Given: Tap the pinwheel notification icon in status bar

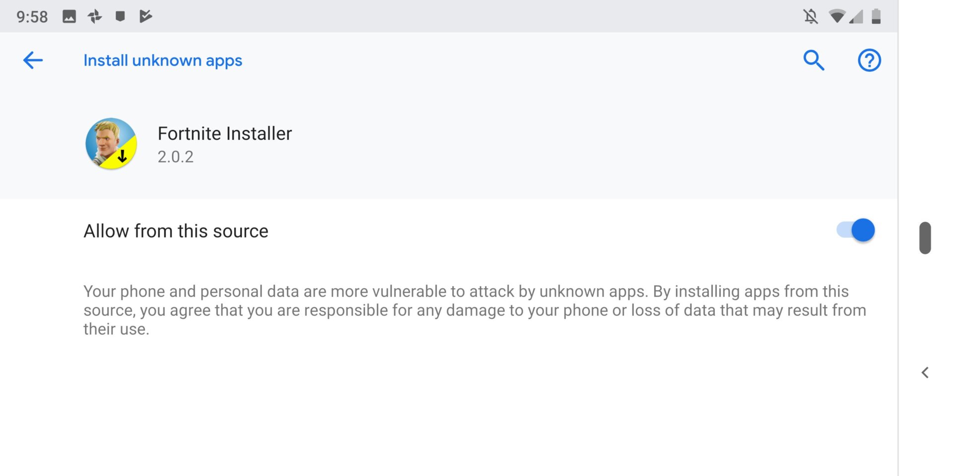Looking at the screenshot, I should coord(94,16).
